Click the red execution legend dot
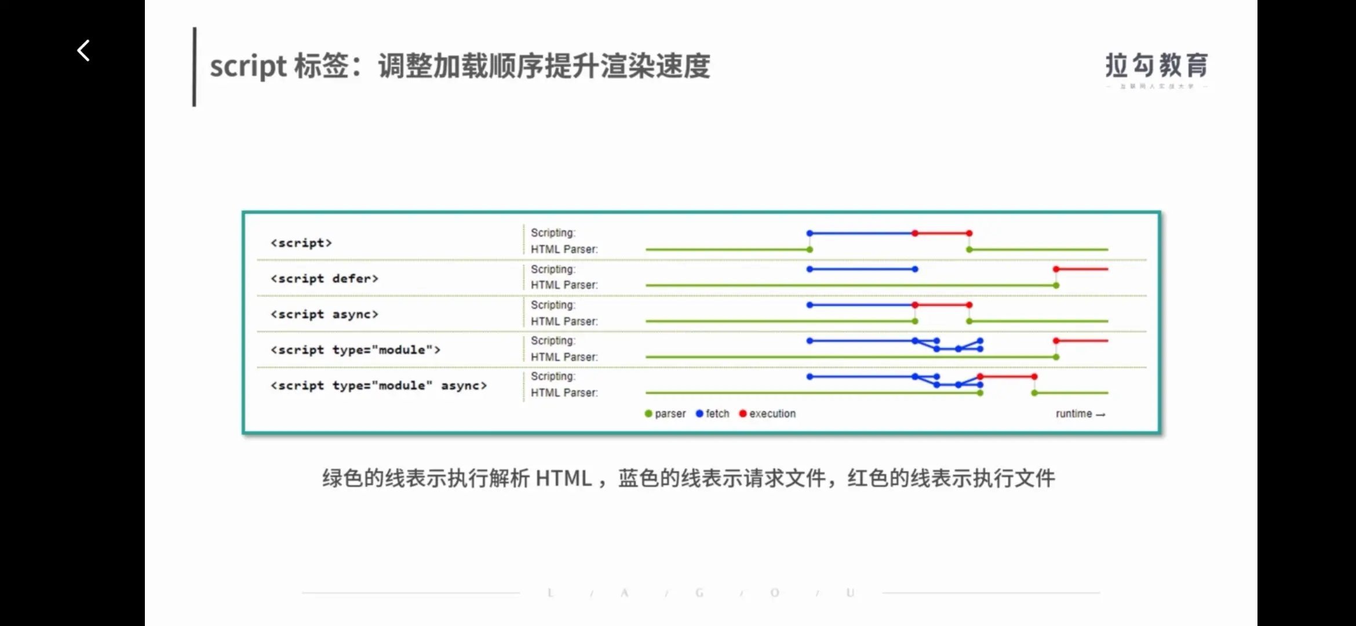1356x626 pixels. coord(743,413)
